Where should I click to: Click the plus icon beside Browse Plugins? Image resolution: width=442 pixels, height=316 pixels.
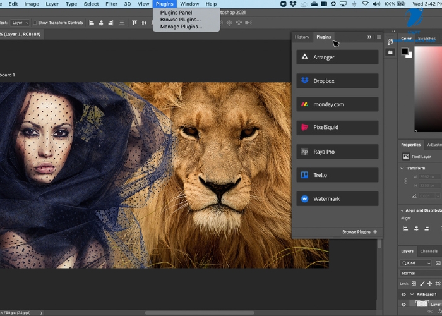375,232
